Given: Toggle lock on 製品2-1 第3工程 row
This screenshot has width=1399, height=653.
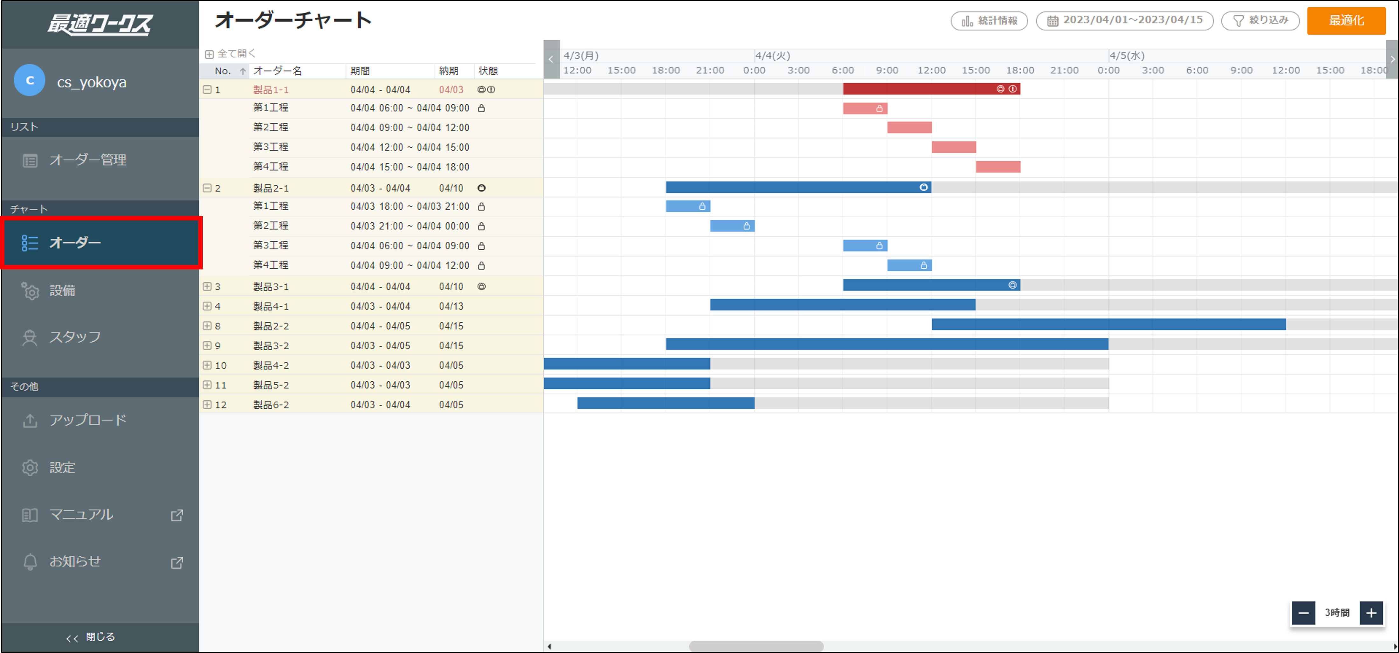Looking at the screenshot, I should [481, 246].
